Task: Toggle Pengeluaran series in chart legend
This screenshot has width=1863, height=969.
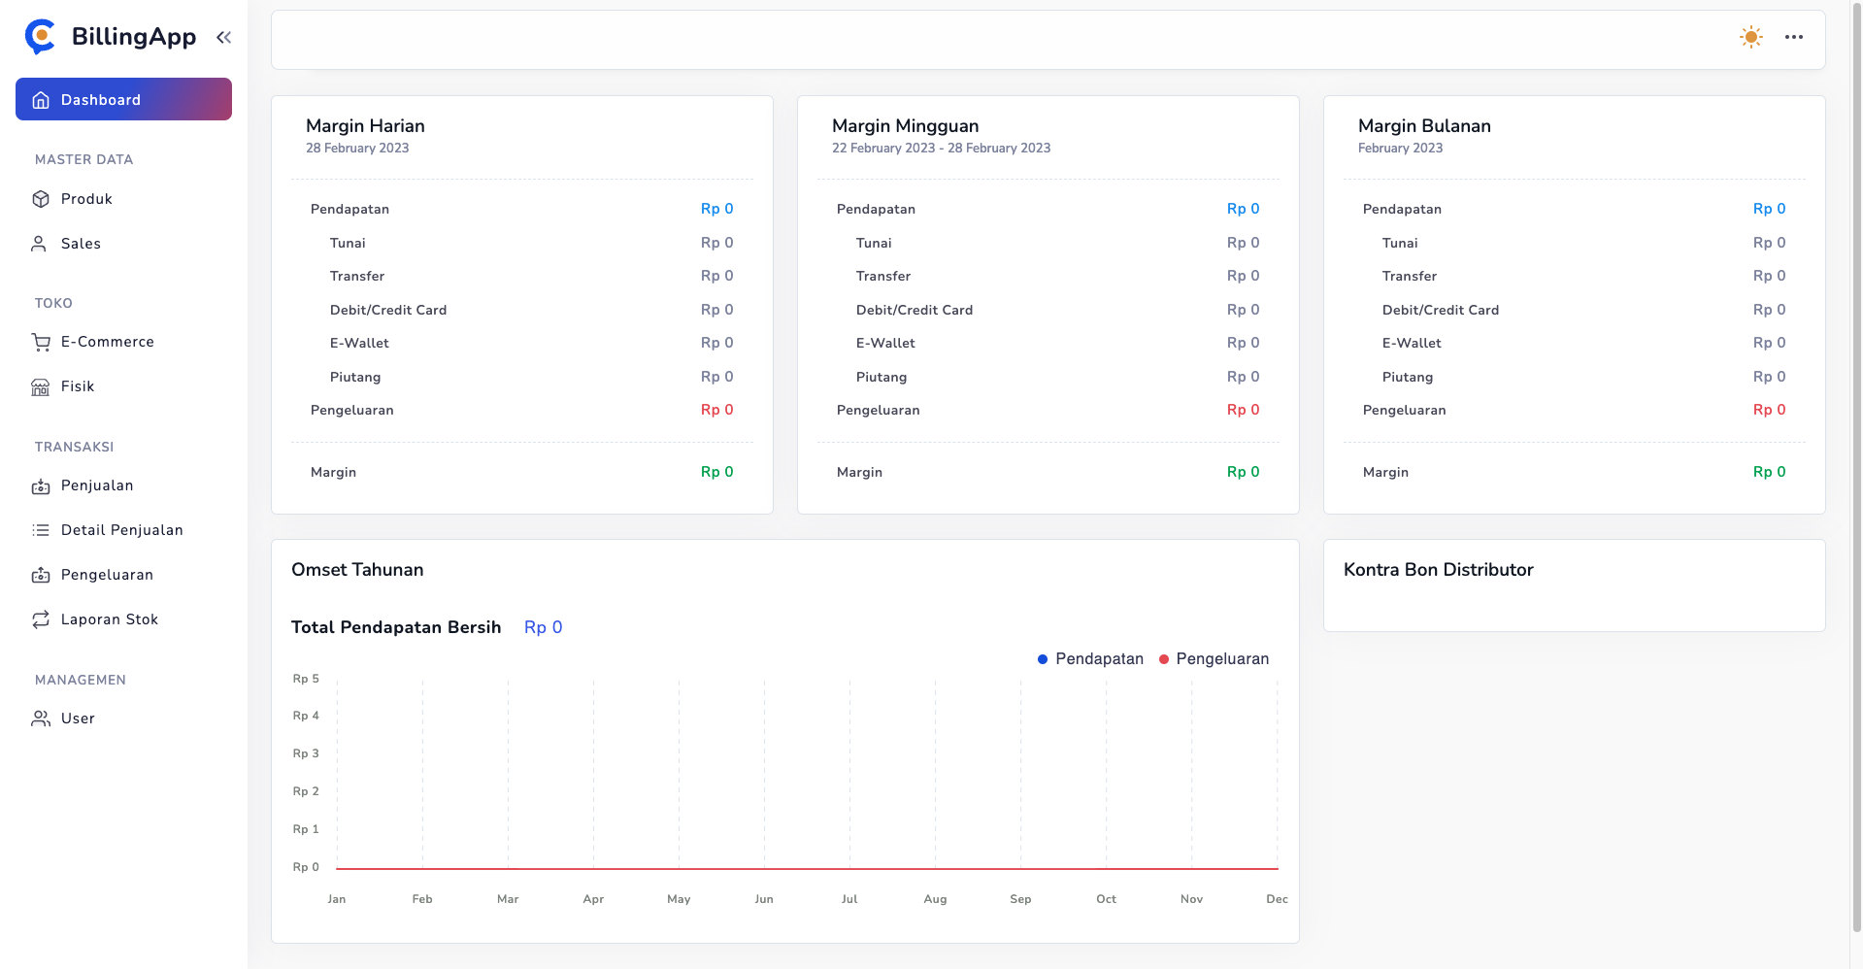Action: pos(1214,659)
